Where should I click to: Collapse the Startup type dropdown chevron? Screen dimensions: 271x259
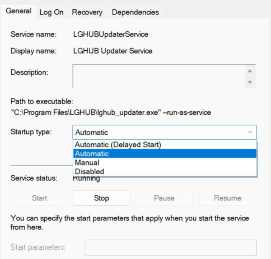click(250, 132)
